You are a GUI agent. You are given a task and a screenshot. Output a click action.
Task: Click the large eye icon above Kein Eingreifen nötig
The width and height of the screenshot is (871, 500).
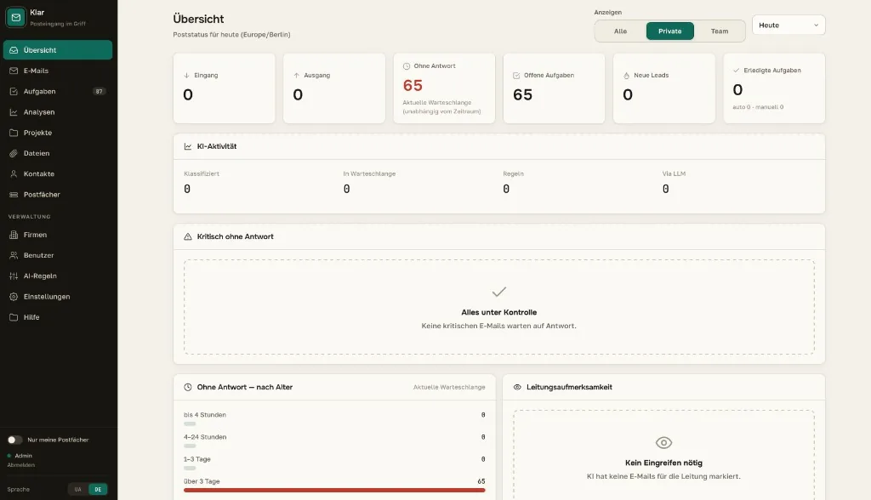(x=663, y=443)
